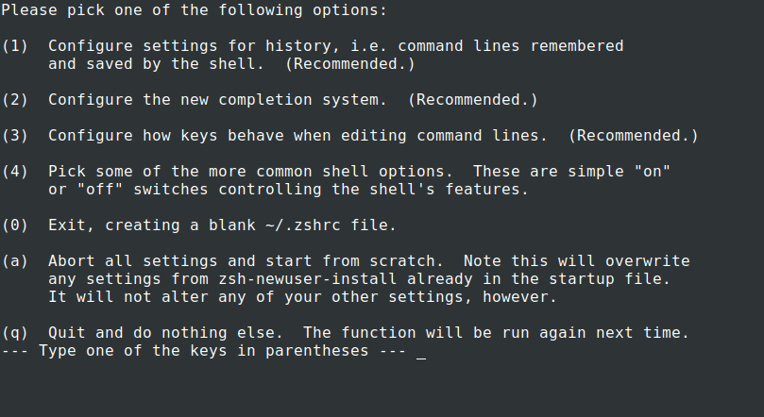764x417 pixels.
Task: Click the (1) option key label
Action: click(15, 45)
